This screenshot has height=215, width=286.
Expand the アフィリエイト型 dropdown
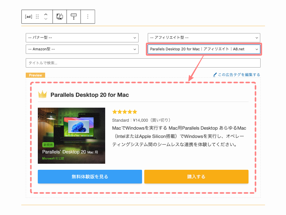(204, 38)
